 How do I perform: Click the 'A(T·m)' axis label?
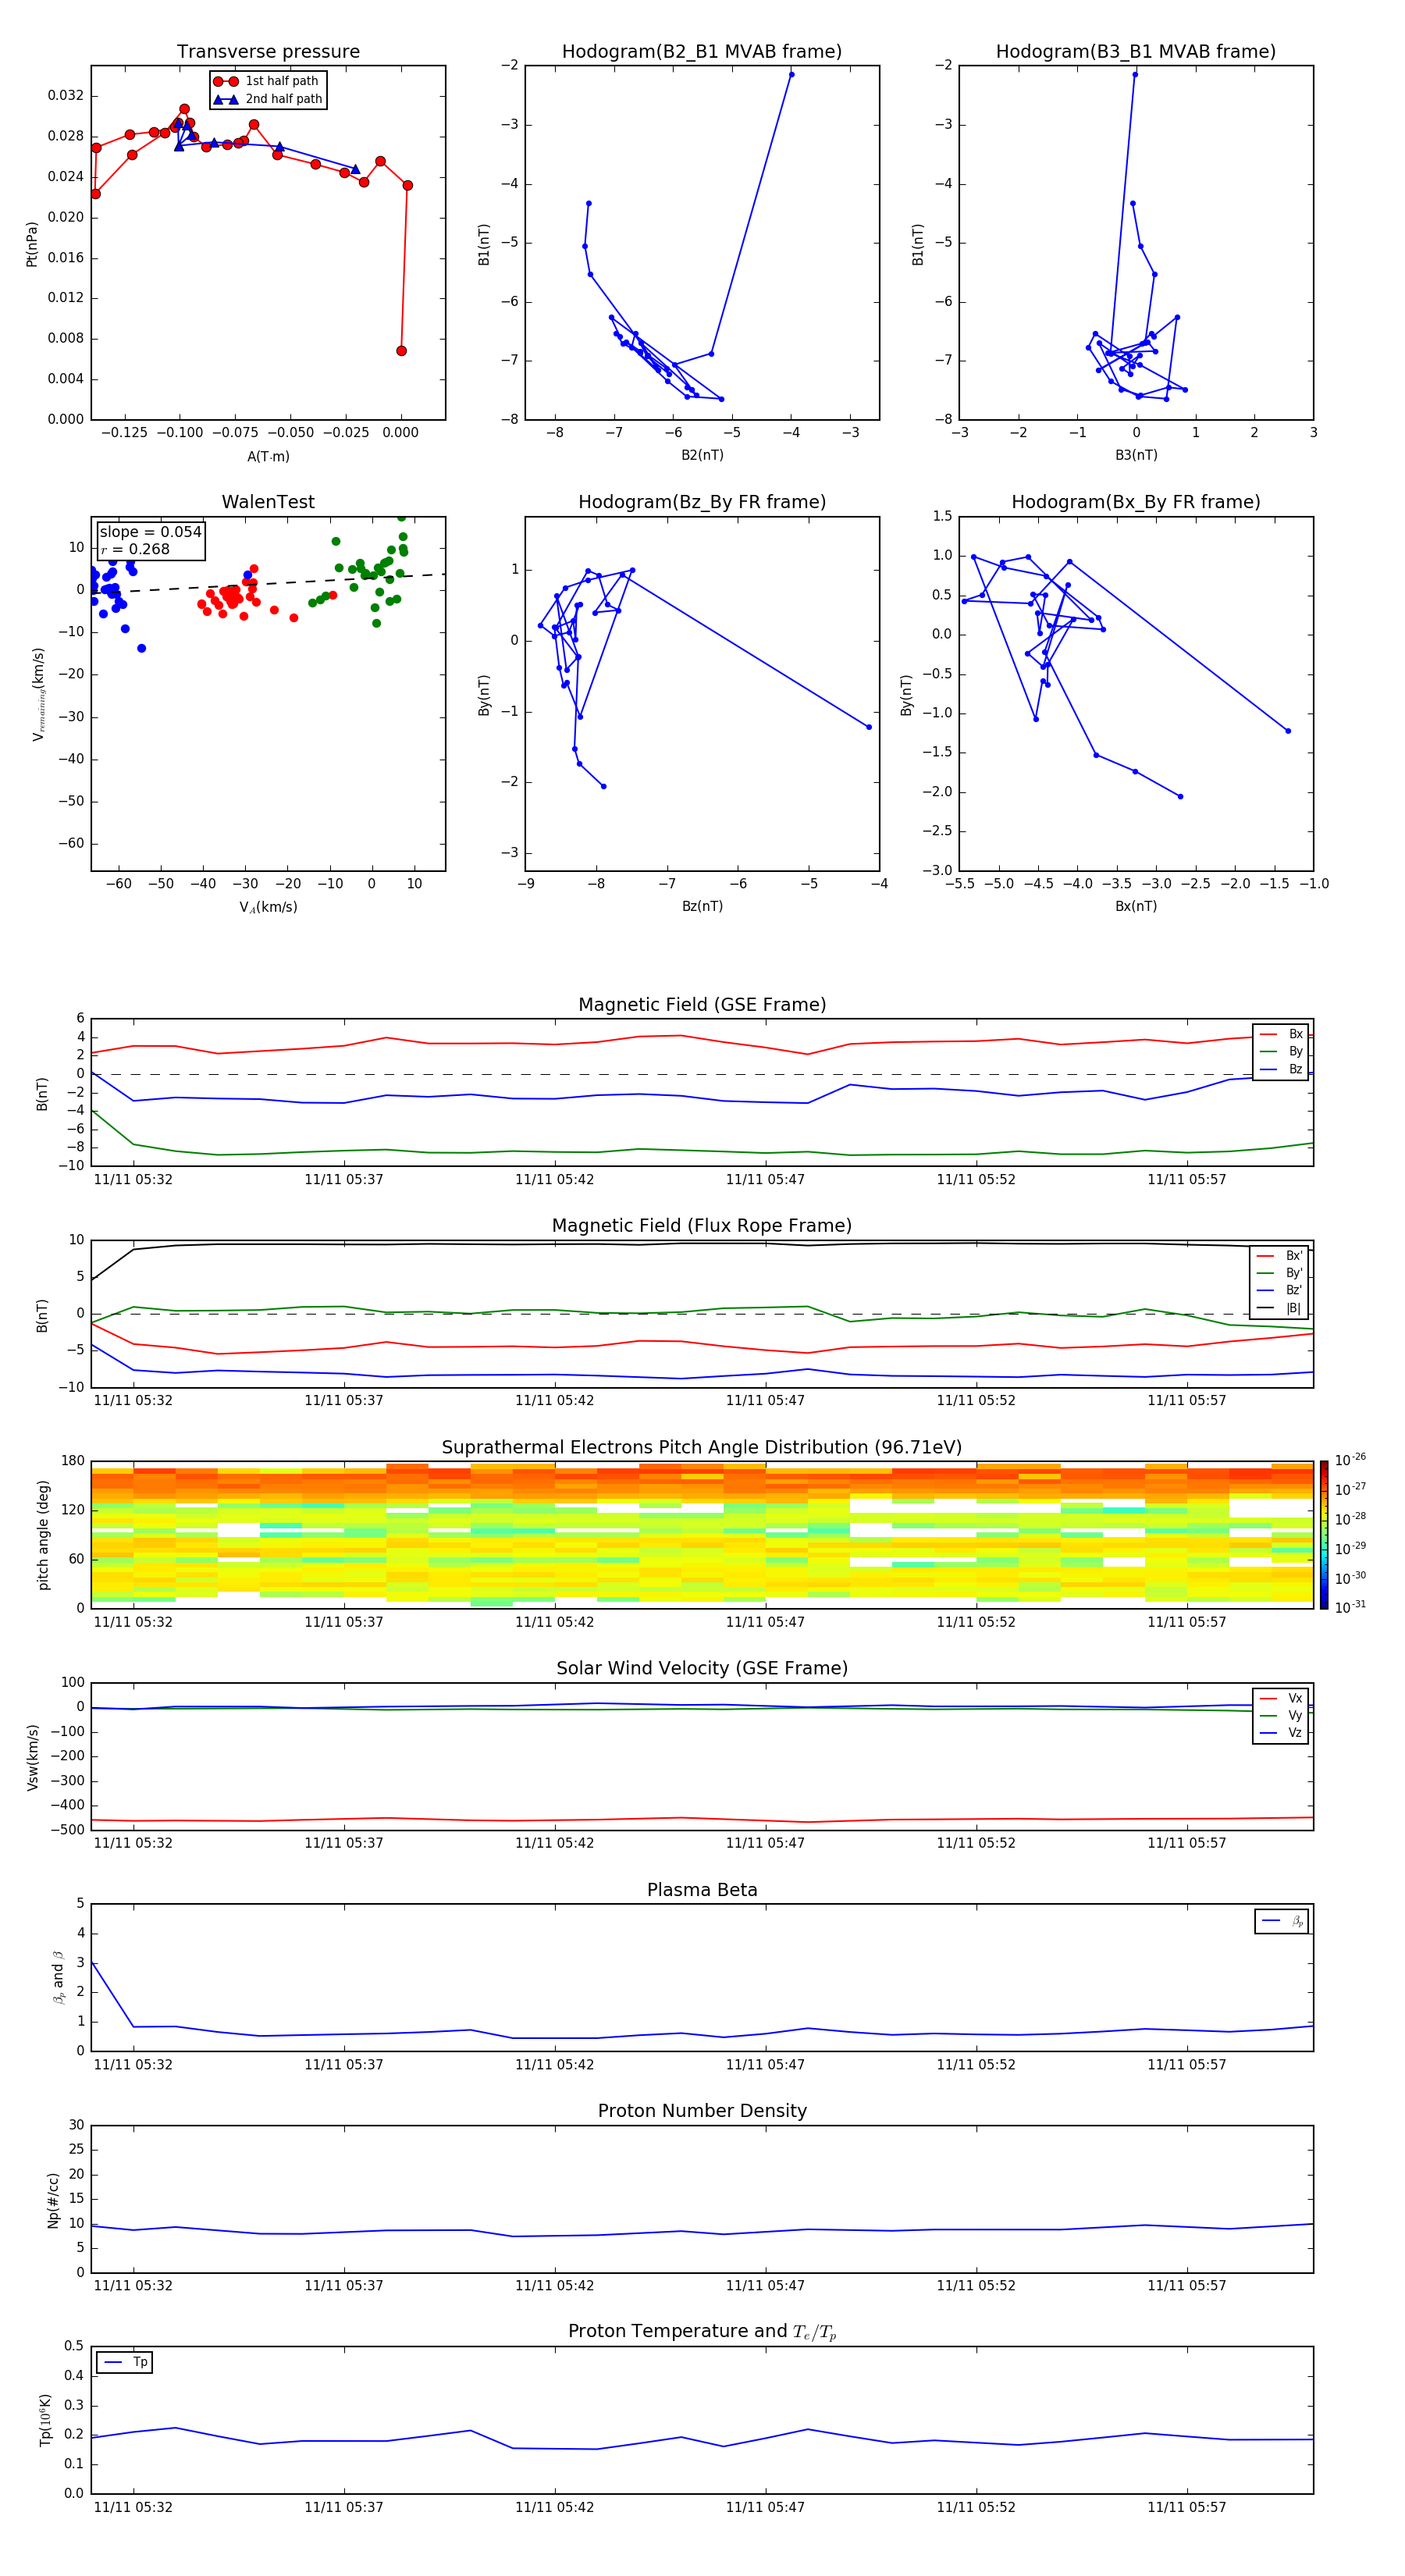coord(268,457)
